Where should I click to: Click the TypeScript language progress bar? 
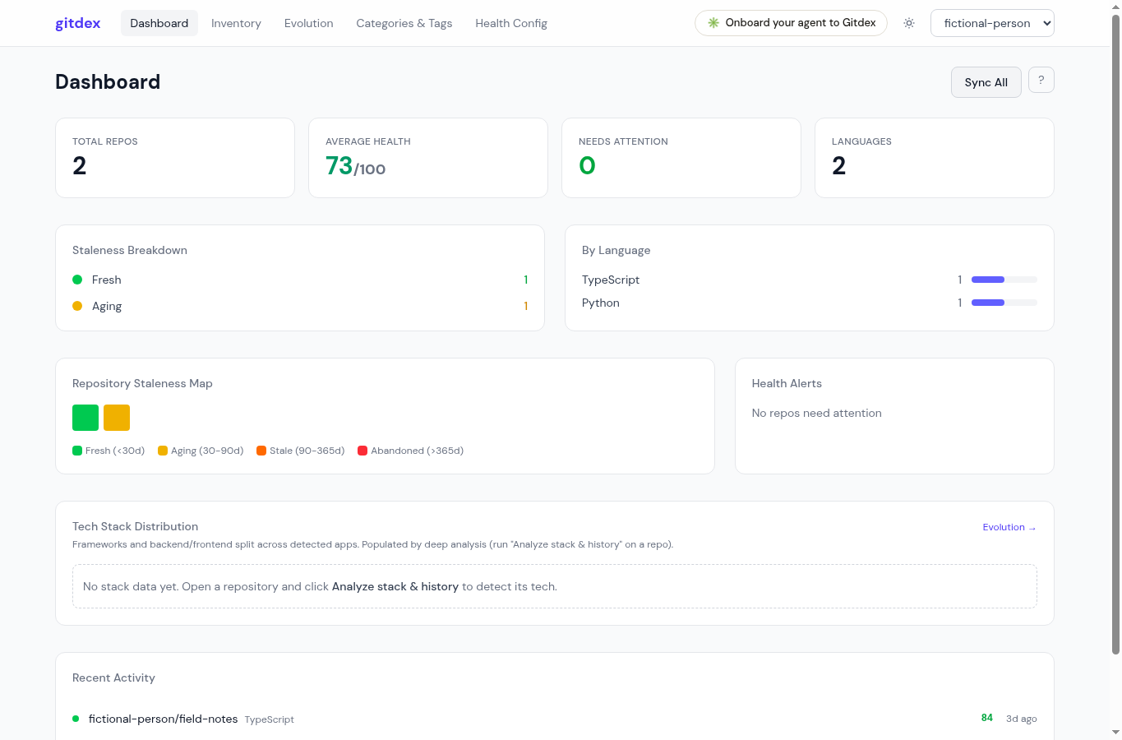coord(1004,280)
